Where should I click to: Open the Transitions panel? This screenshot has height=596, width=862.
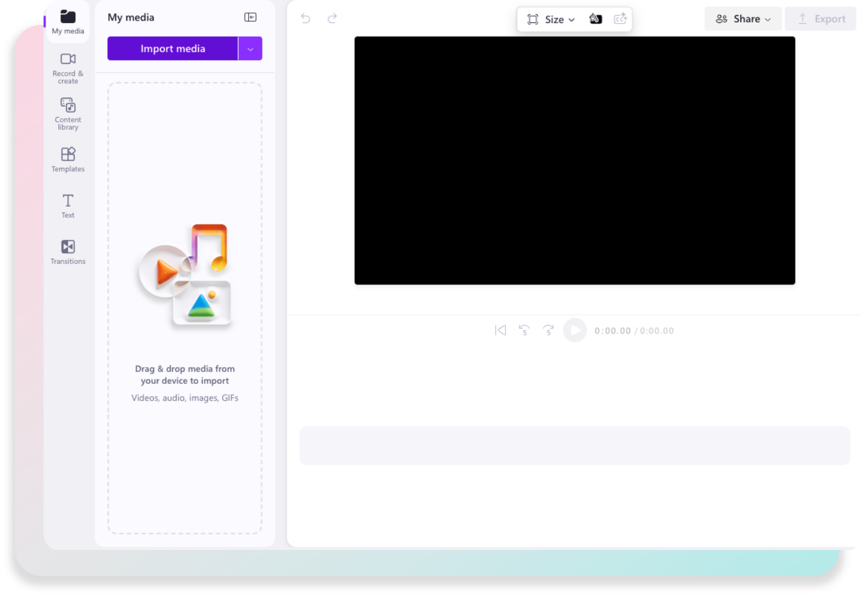(67, 251)
